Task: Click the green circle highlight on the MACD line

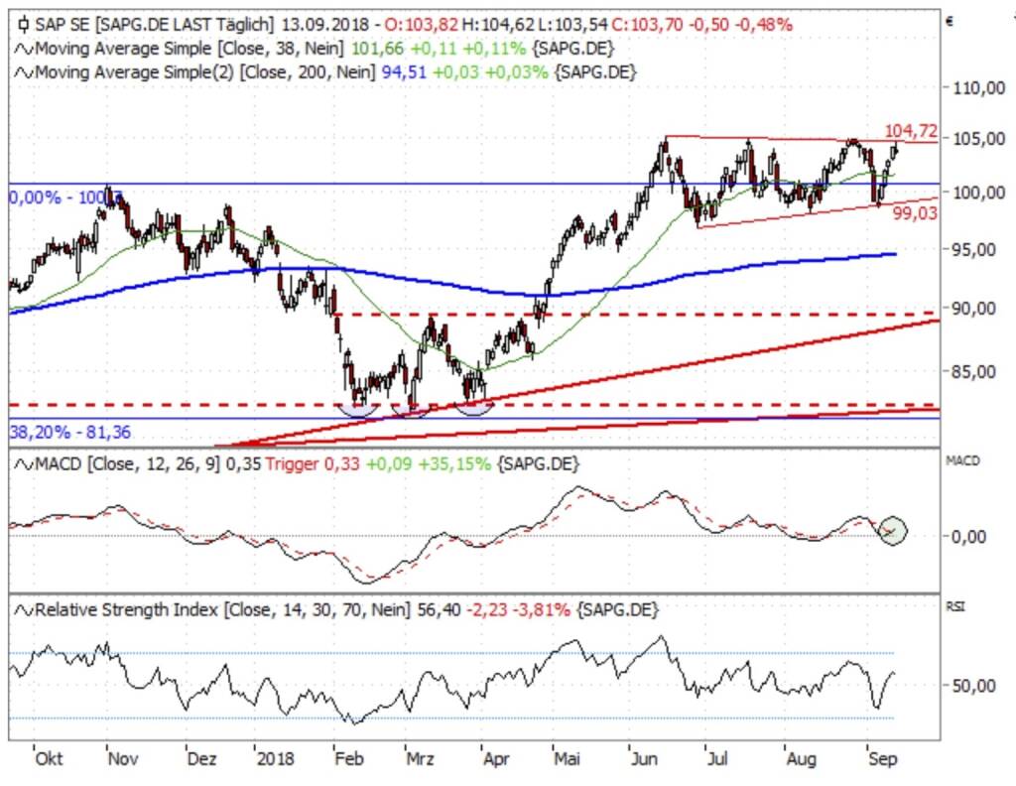Action: (893, 530)
